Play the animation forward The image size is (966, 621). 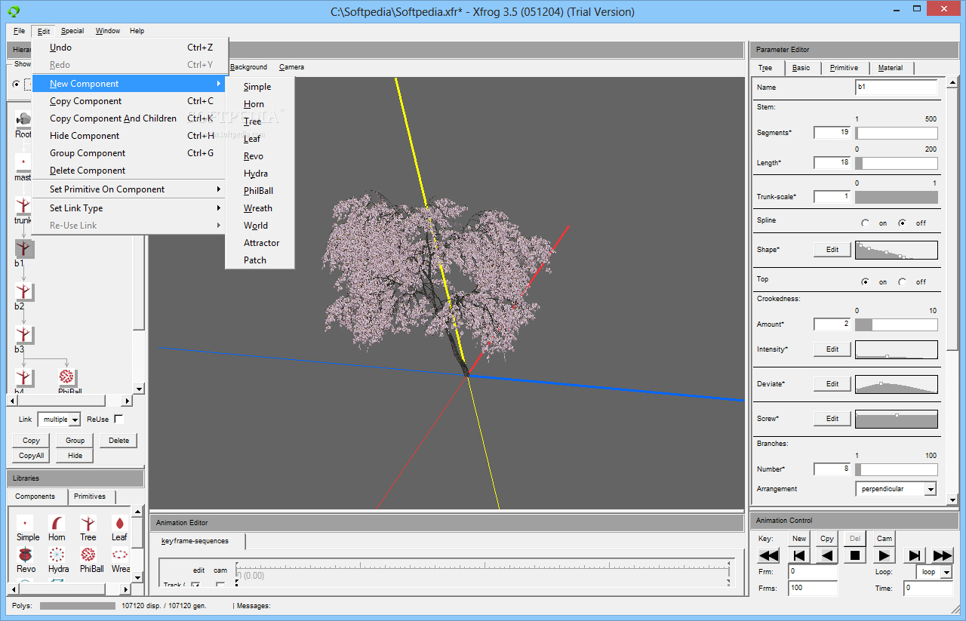click(884, 555)
